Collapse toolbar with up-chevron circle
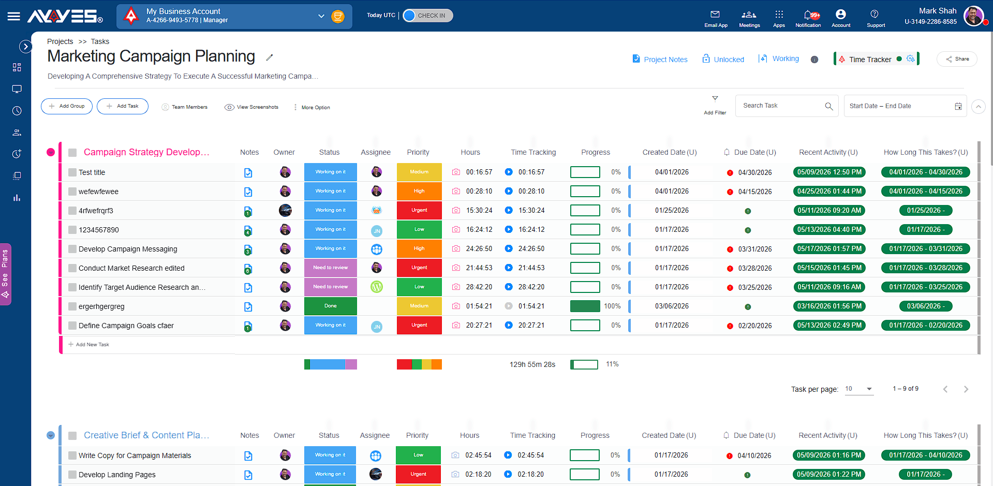Viewport: 993px width, 486px height. [x=978, y=107]
